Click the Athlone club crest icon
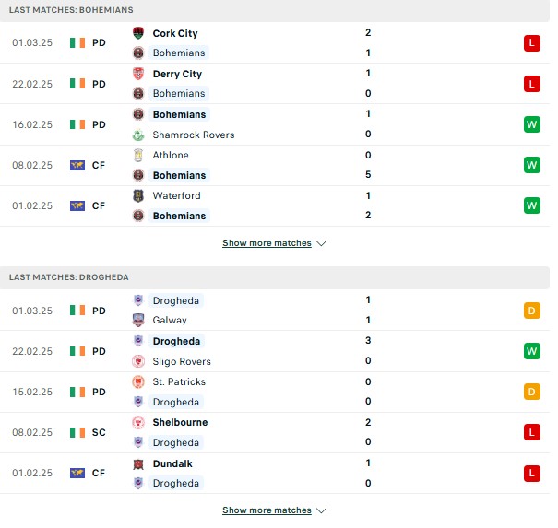The height and width of the screenshot is (528, 558). [x=138, y=155]
